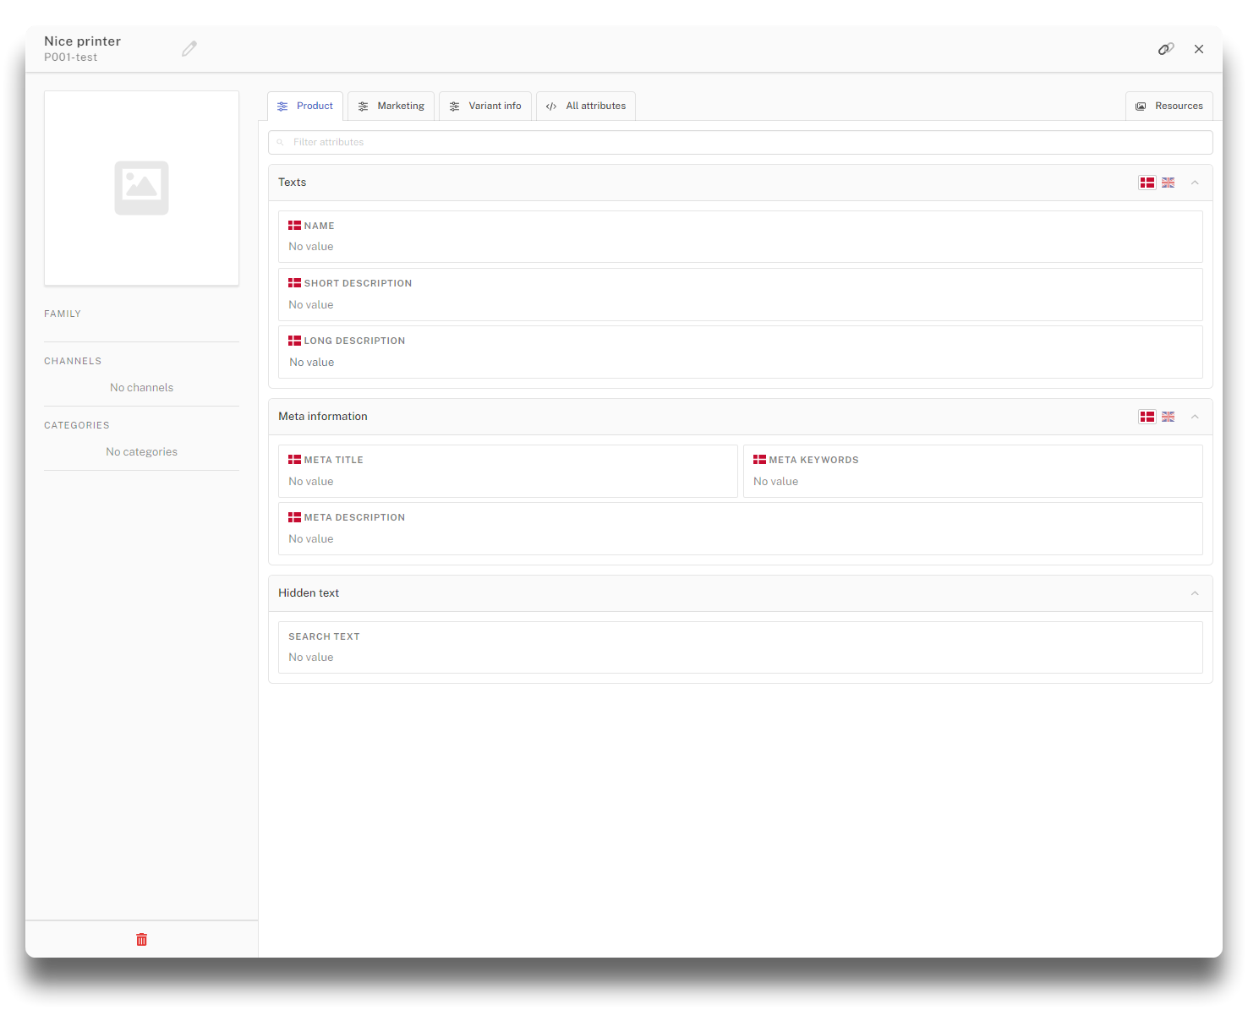Open the All attributes tab
This screenshot has width=1248, height=1010.
tap(586, 106)
